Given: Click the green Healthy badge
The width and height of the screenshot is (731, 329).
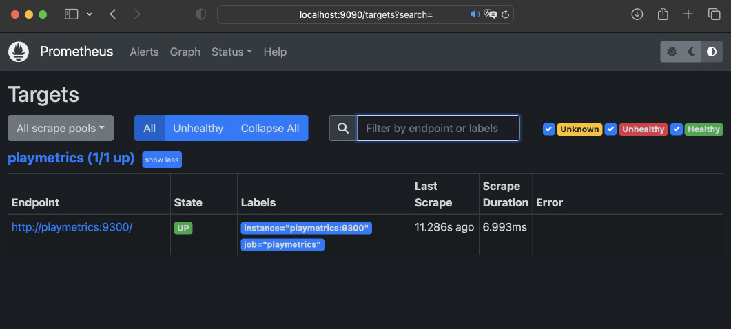Looking at the screenshot, I should pyautogui.click(x=703, y=129).
